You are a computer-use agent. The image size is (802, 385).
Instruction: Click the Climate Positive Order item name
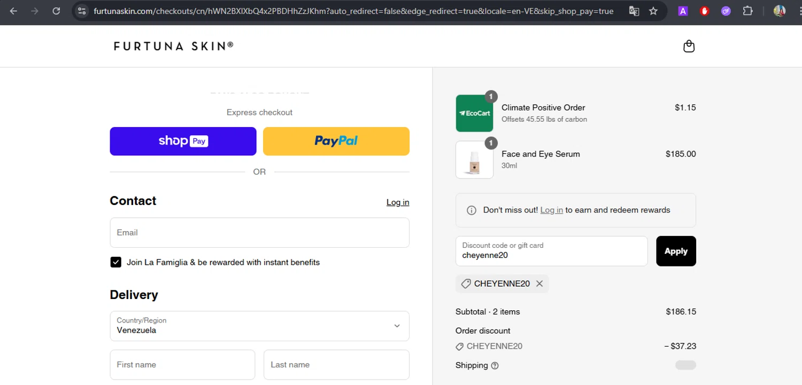[x=543, y=107]
